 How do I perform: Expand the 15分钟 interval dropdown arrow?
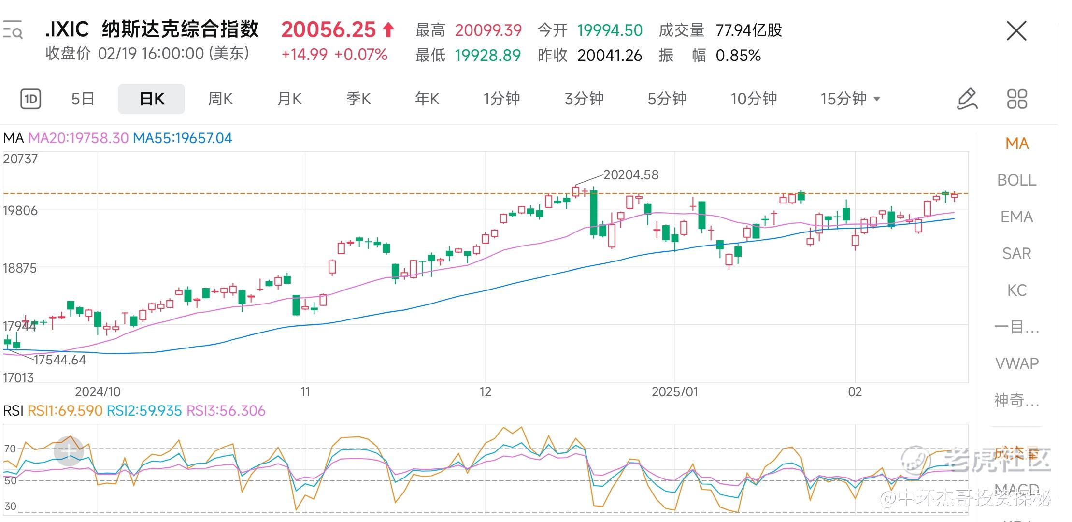click(x=877, y=99)
